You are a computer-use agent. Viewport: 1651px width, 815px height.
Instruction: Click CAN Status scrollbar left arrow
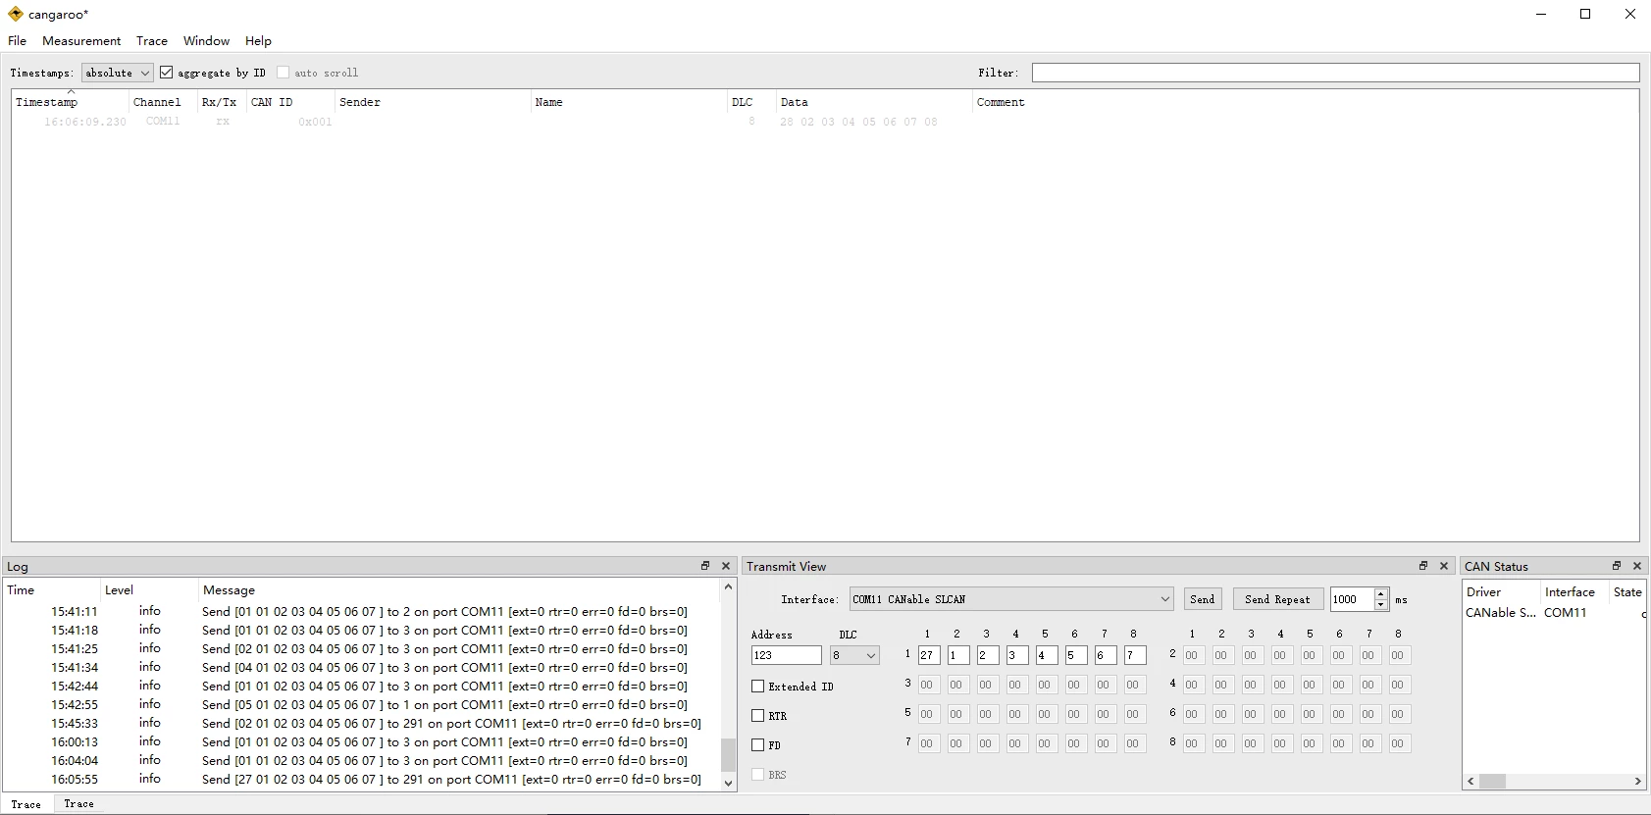[x=1470, y=782]
